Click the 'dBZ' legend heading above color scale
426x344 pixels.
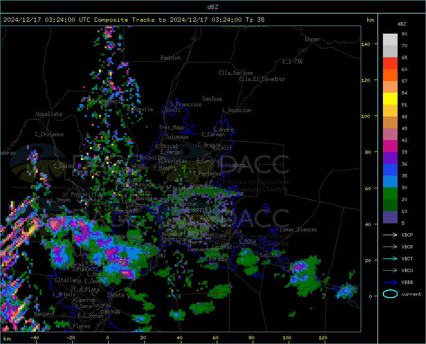(x=401, y=24)
